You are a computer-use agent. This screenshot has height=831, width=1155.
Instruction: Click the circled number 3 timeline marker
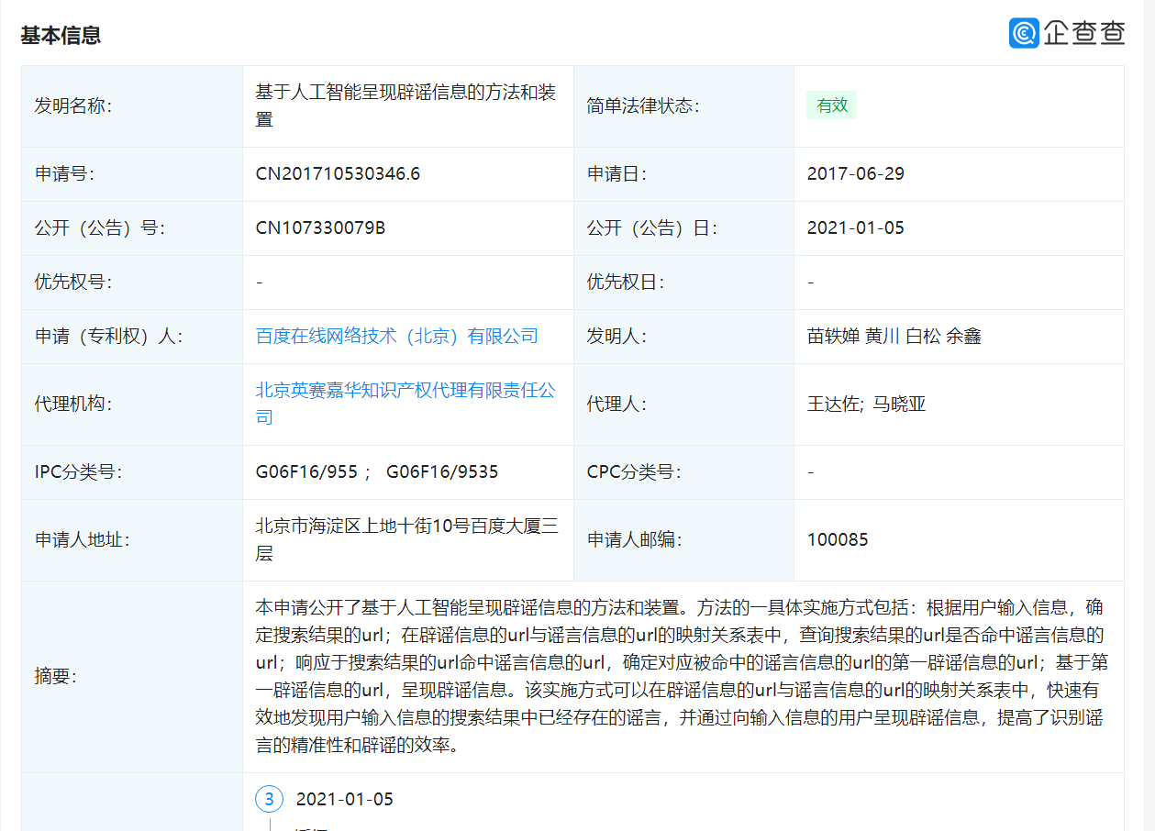click(269, 799)
